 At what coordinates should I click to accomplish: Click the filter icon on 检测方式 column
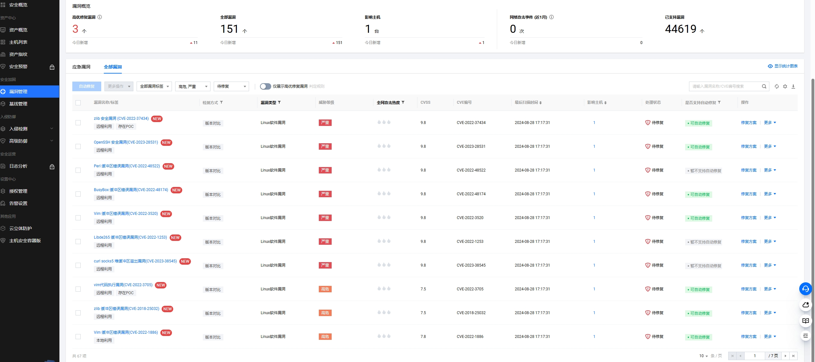[x=221, y=102]
